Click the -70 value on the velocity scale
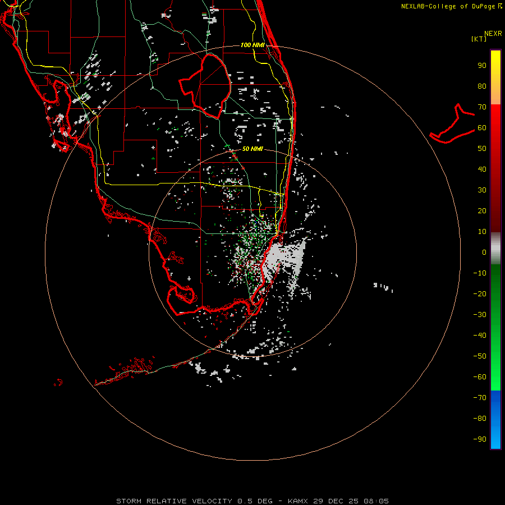This screenshot has height=505, width=505. (x=480, y=398)
